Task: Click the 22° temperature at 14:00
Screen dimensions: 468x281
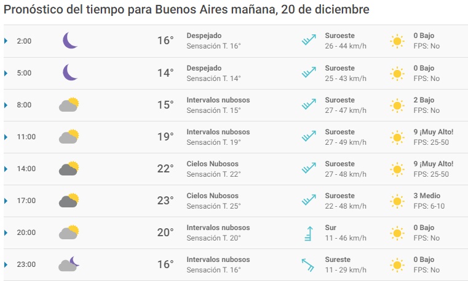Action: [165, 169]
